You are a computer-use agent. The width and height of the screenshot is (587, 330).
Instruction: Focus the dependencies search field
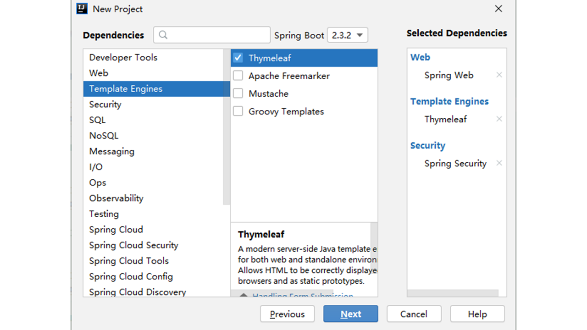[212, 35]
